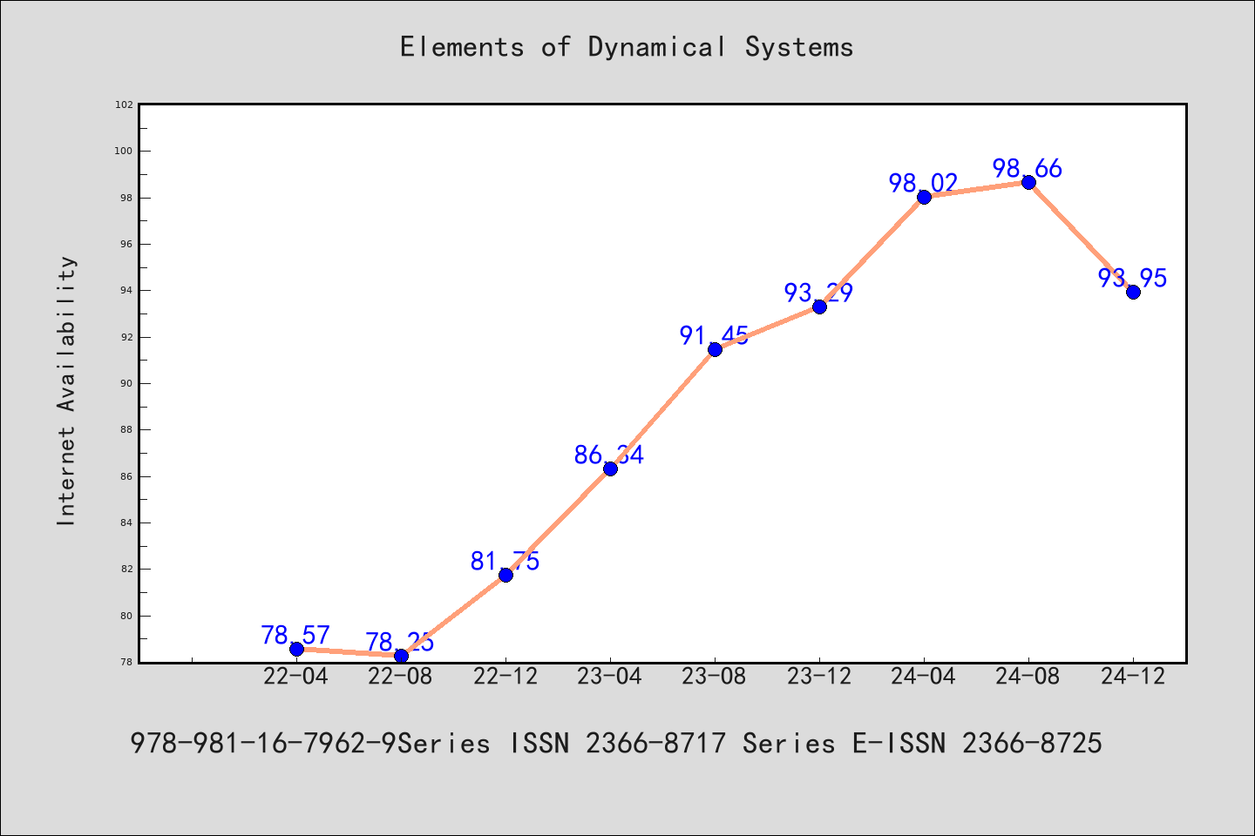Click the y-axis tick label '102'

[125, 104]
